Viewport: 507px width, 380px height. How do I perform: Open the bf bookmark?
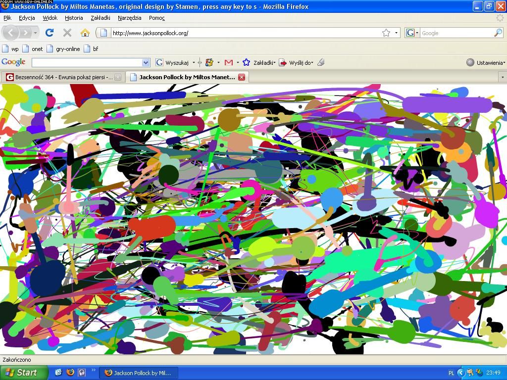click(91, 49)
